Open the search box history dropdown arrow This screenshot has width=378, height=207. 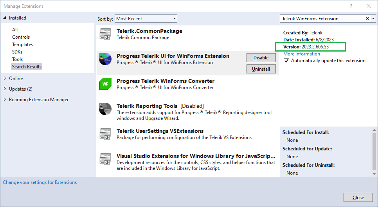373,18
